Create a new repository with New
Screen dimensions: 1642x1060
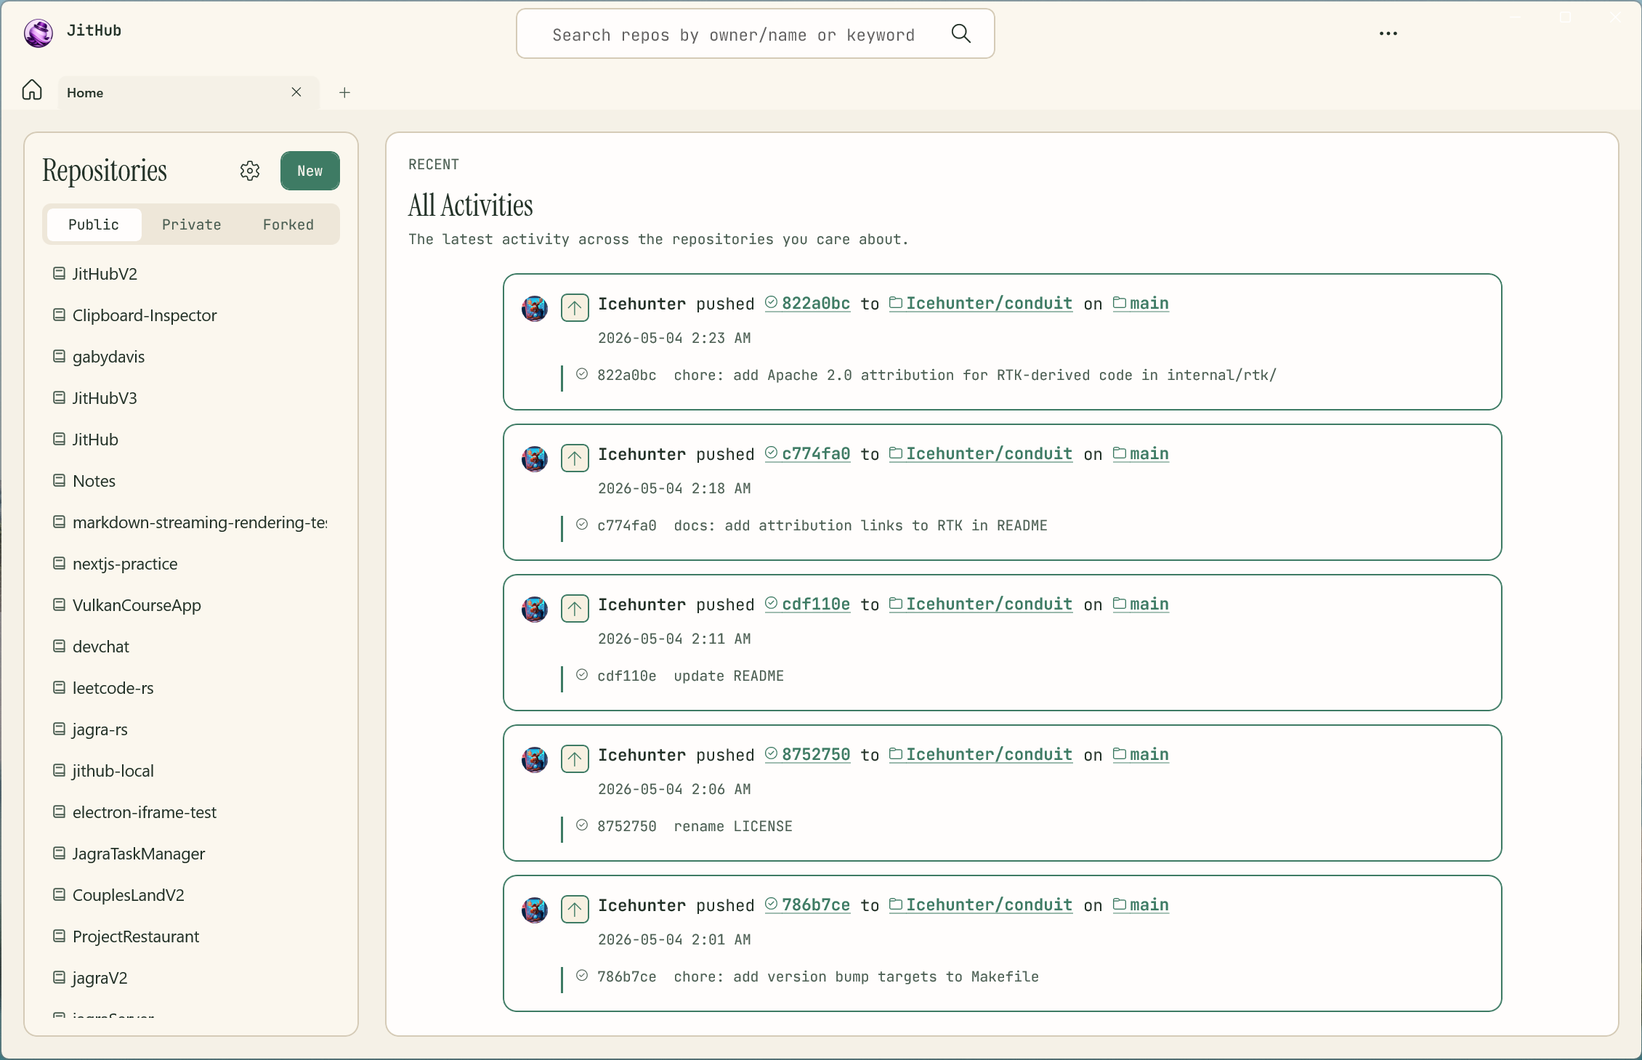pyautogui.click(x=310, y=171)
